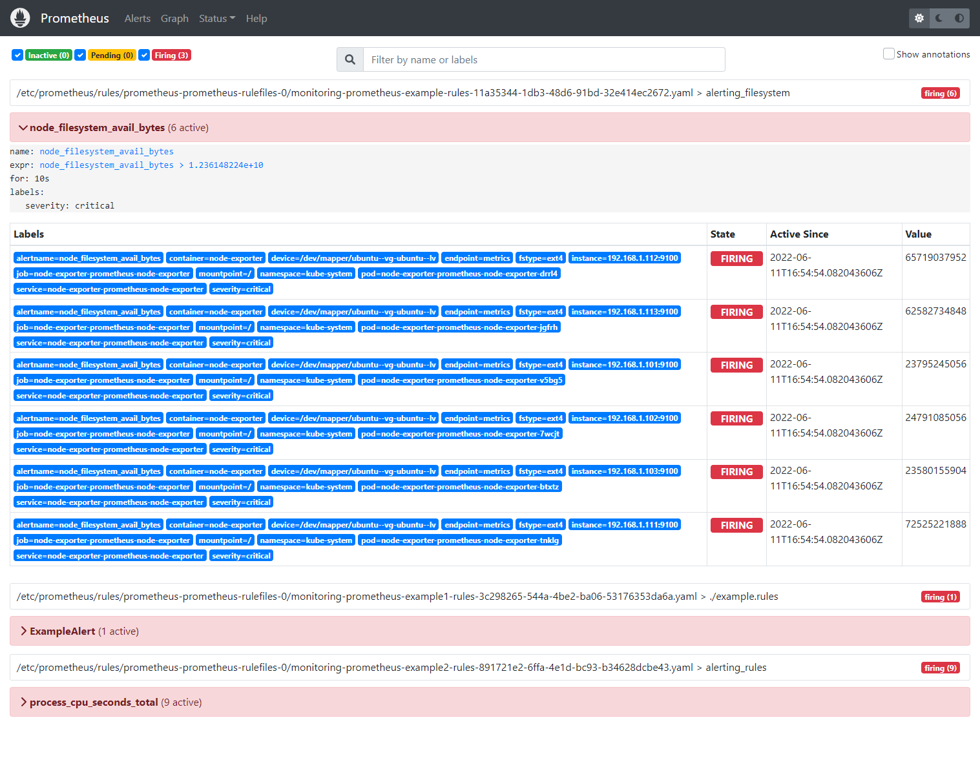The image size is (980, 769).
Task: Click pod label ending in btxtz
Action: click(x=460, y=486)
